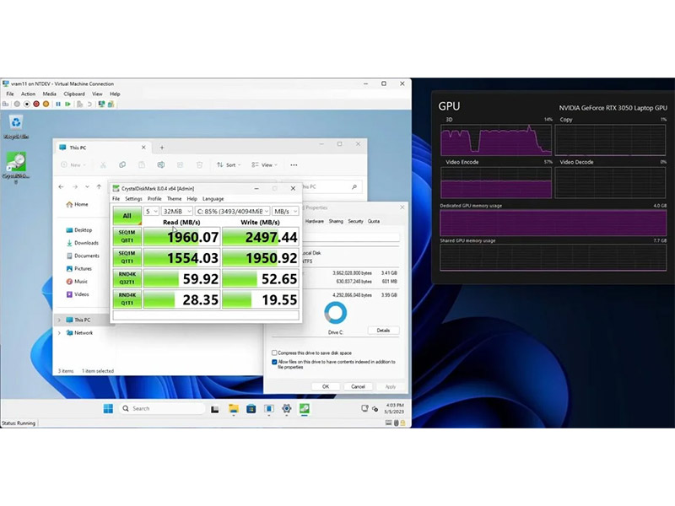This screenshot has height=506, width=675.
Task: Add a new File Explorer tab with plus
Action: point(162,148)
